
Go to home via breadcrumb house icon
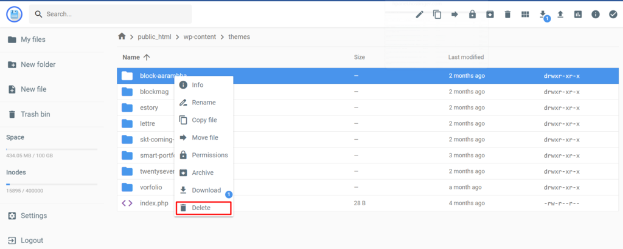point(122,36)
